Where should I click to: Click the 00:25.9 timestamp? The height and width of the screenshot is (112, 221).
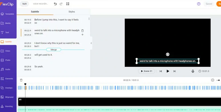tap(28, 43)
